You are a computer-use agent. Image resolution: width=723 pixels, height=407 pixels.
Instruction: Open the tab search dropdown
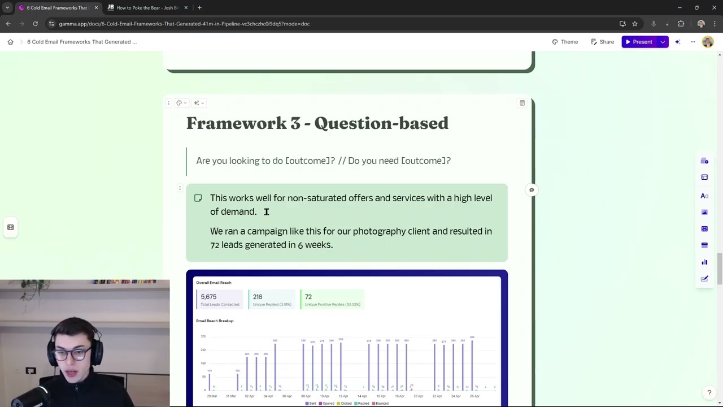(7, 8)
